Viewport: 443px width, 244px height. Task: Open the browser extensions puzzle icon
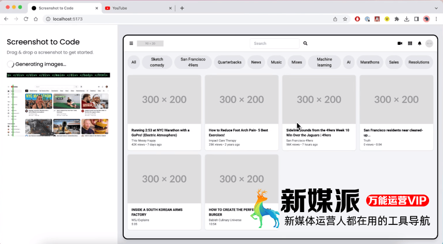click(397, 19)
